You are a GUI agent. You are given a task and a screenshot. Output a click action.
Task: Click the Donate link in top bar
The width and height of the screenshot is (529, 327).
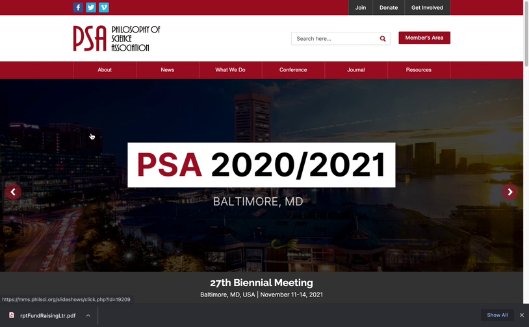pyautogui.click(x=389, y=8)
